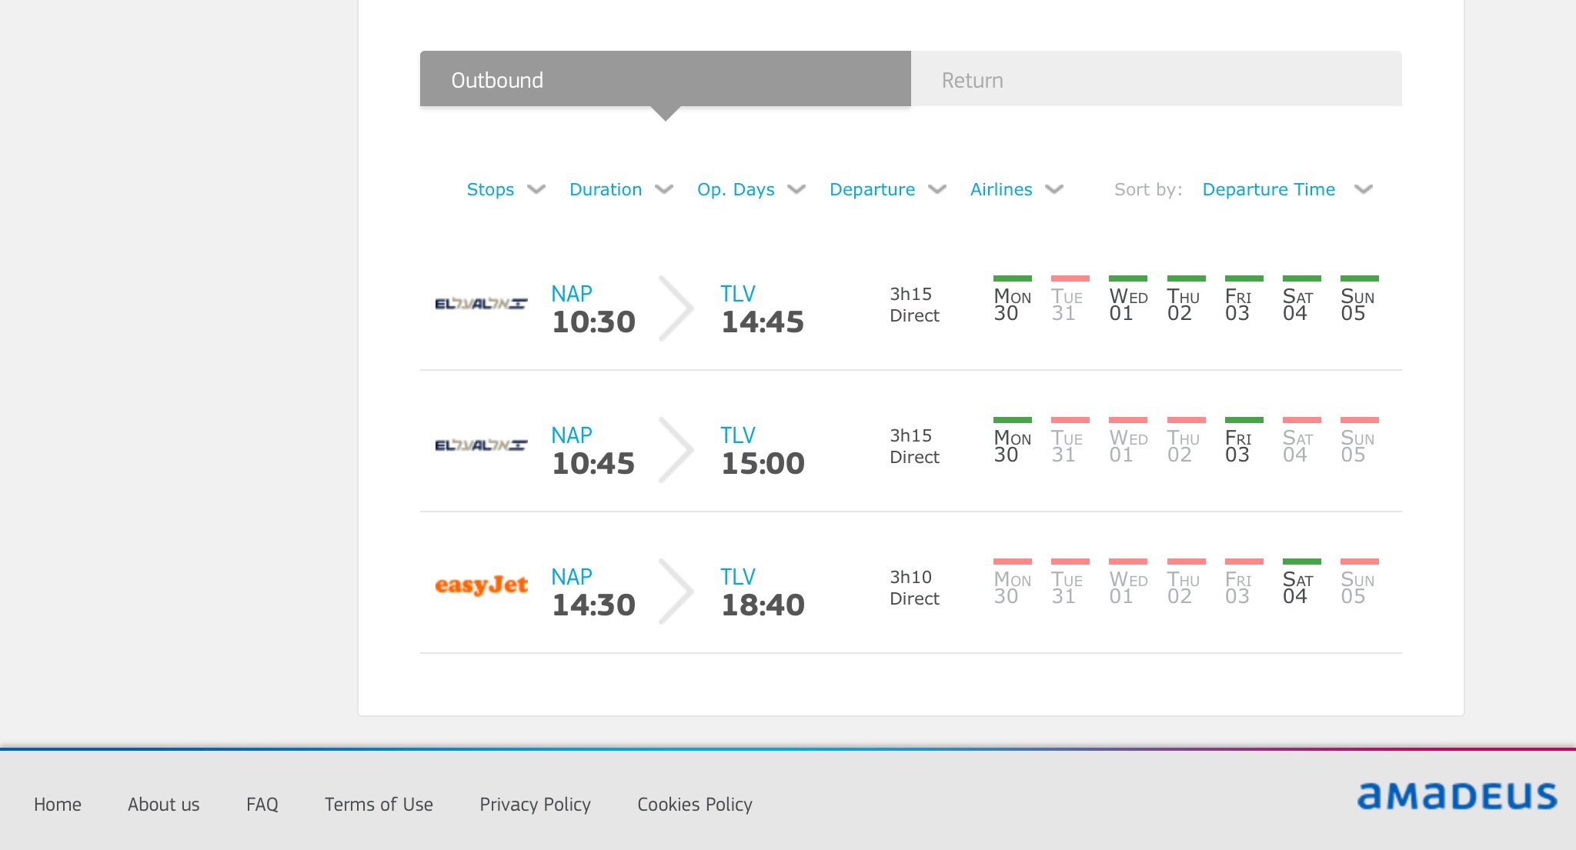The image size is (1576, 850).
Task: Click green Mon 30 bar on 10:30 flight
Action: [1012, 278]
